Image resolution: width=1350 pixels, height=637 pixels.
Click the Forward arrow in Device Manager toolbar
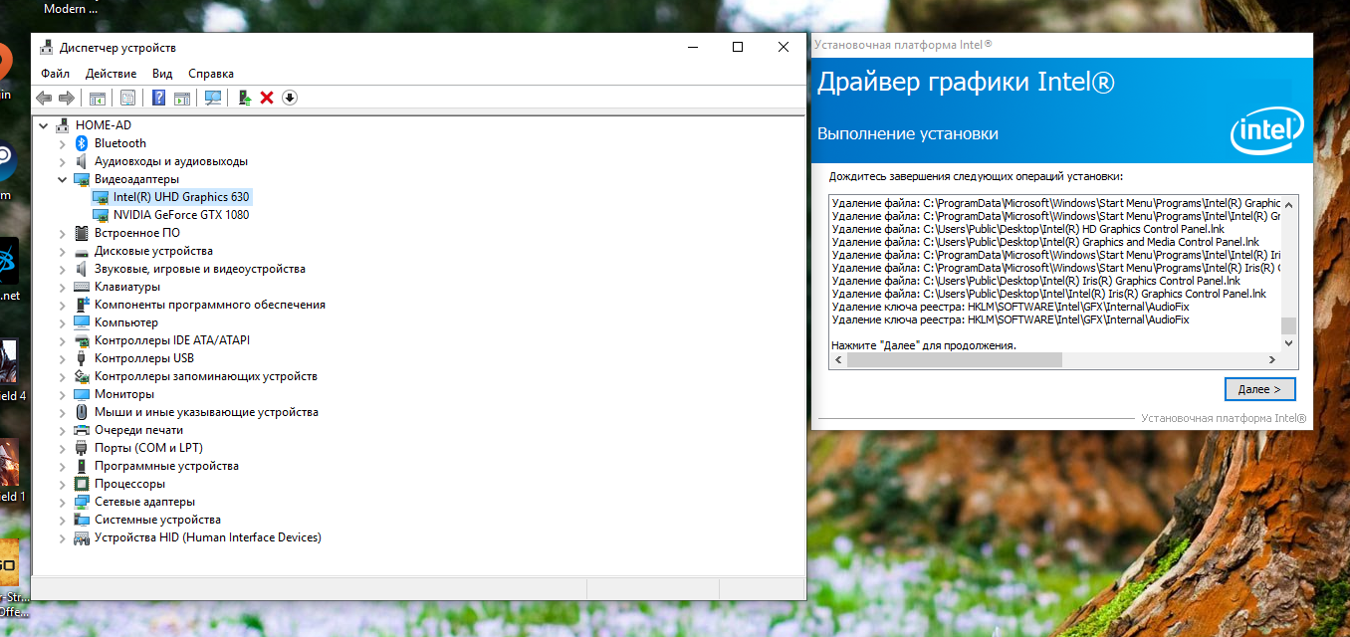pyautogui.click(x=67, y=98)
